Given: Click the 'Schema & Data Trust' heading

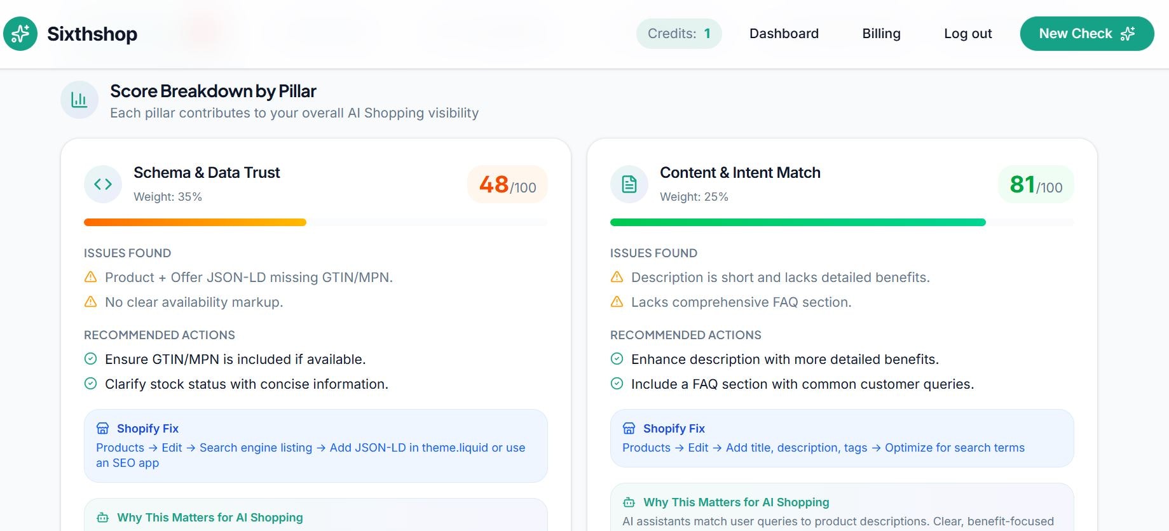Looking at the screenshot, I should pos(207,173).
